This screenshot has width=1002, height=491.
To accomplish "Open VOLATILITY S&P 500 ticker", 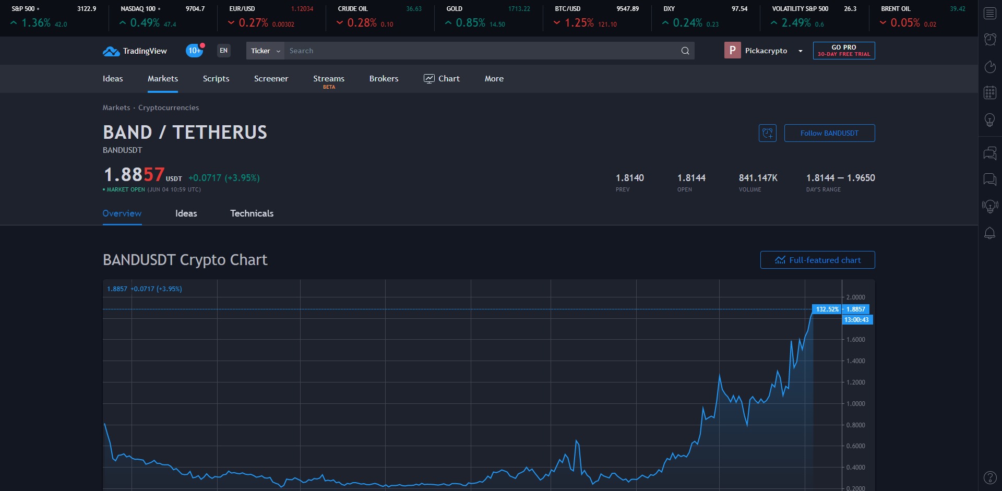I will click(x=814, y=17).
